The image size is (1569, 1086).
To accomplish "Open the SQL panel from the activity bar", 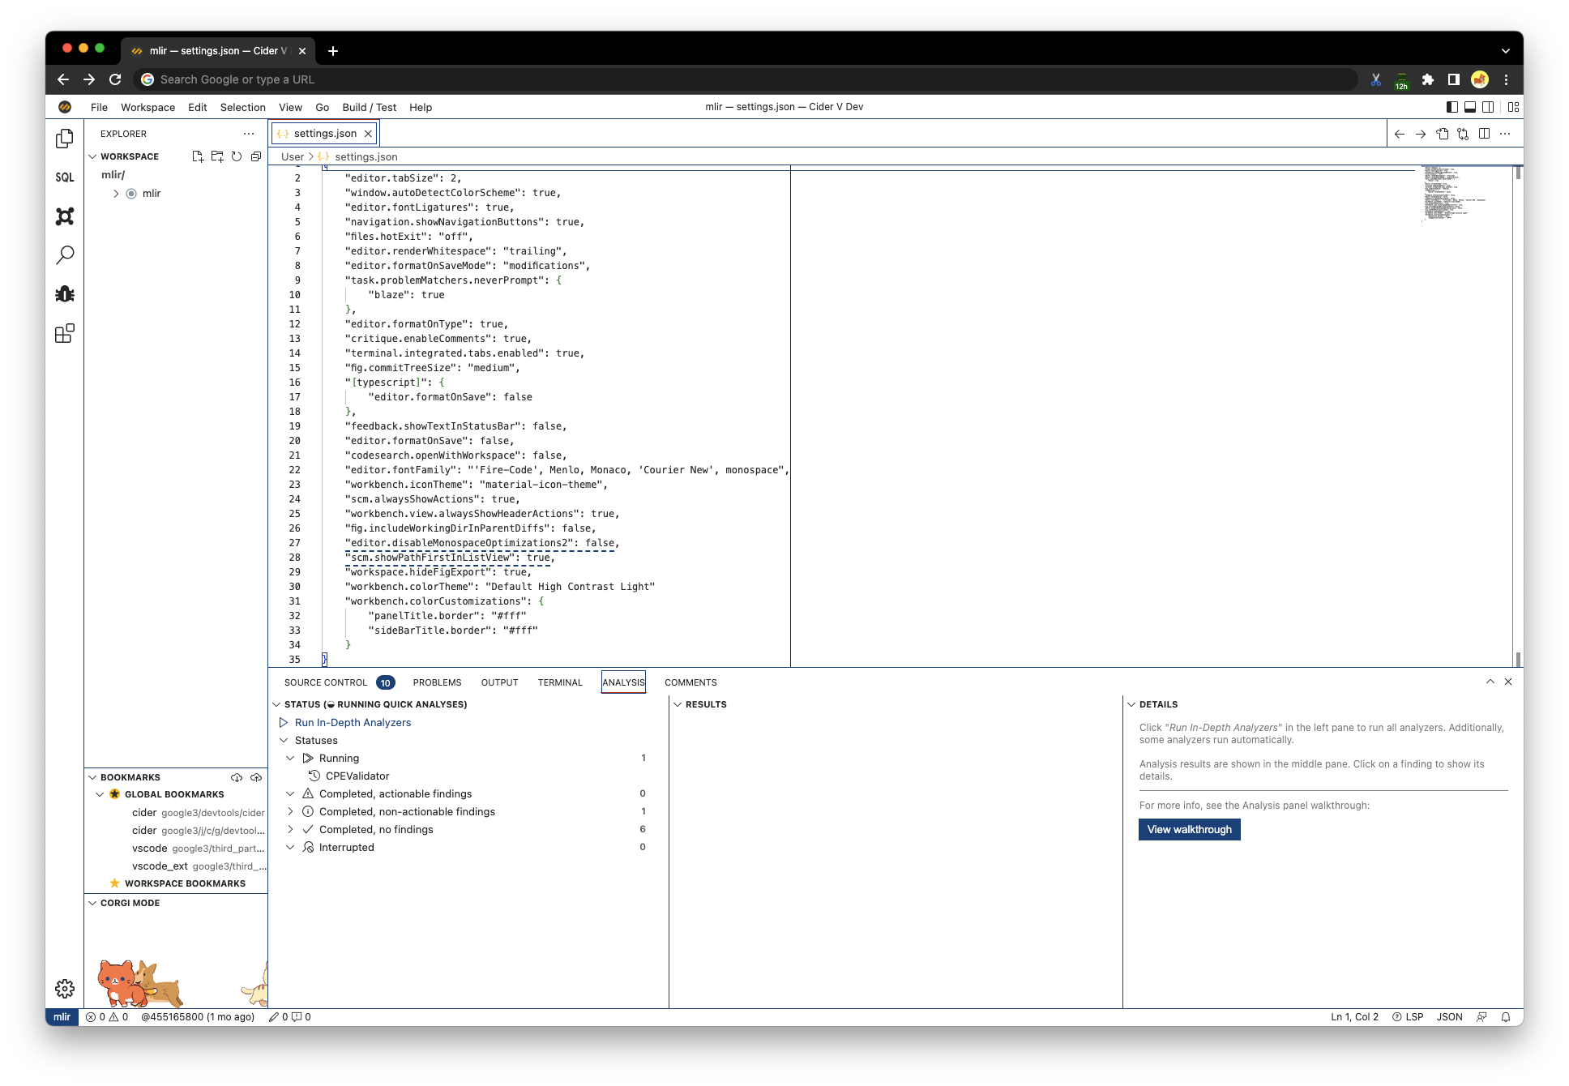I will pyautogui.click(x=64, y=177).
